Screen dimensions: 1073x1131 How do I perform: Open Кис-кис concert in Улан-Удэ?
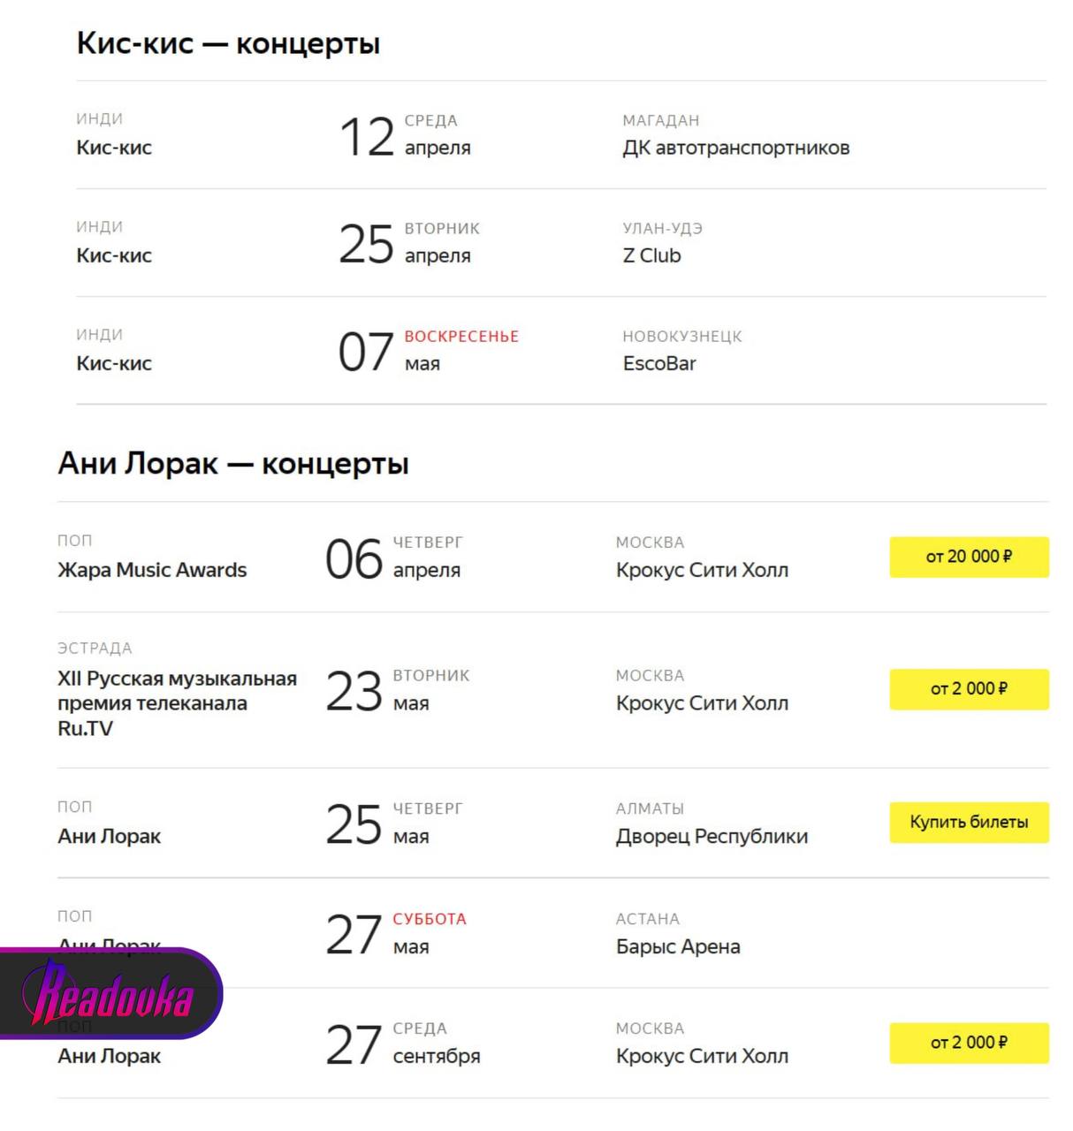pos(114,255)
